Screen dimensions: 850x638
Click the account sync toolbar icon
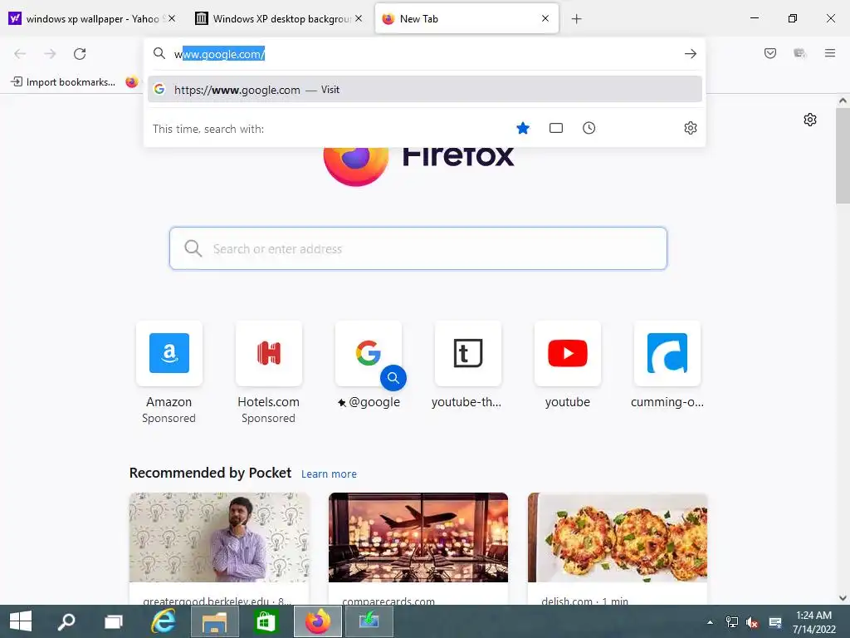799,53
